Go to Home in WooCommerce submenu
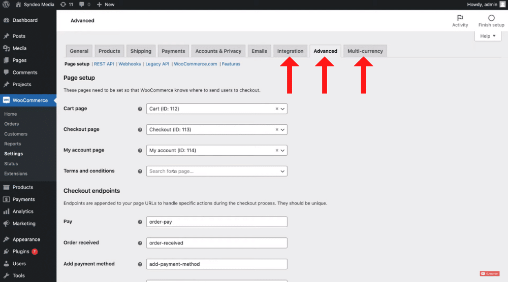 [x=10, y=114]
